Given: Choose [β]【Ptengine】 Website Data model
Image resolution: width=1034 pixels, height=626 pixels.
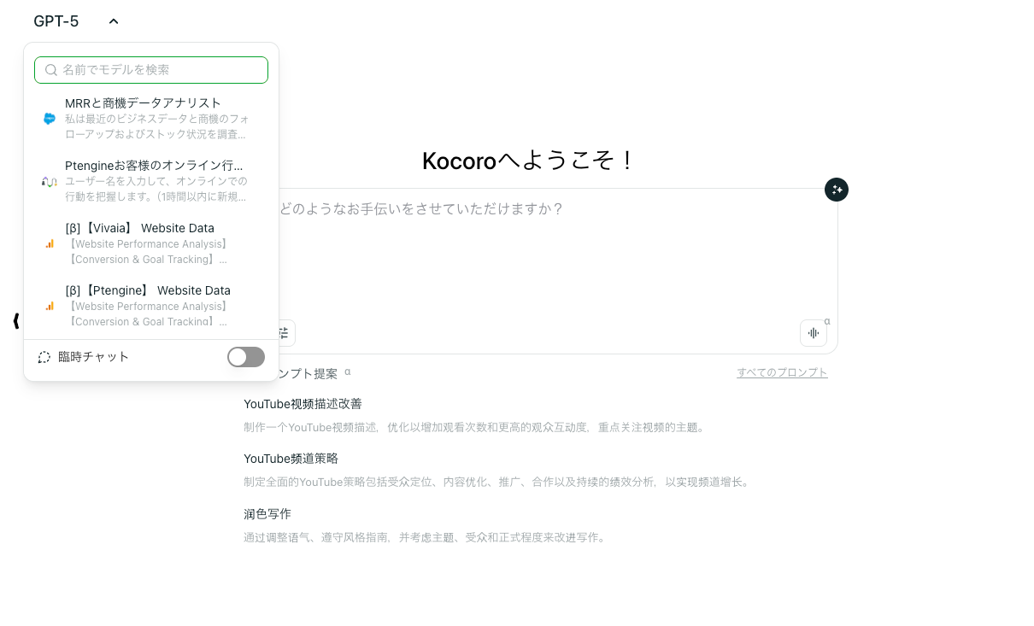Looking at the screenshot, I should 148,290.
